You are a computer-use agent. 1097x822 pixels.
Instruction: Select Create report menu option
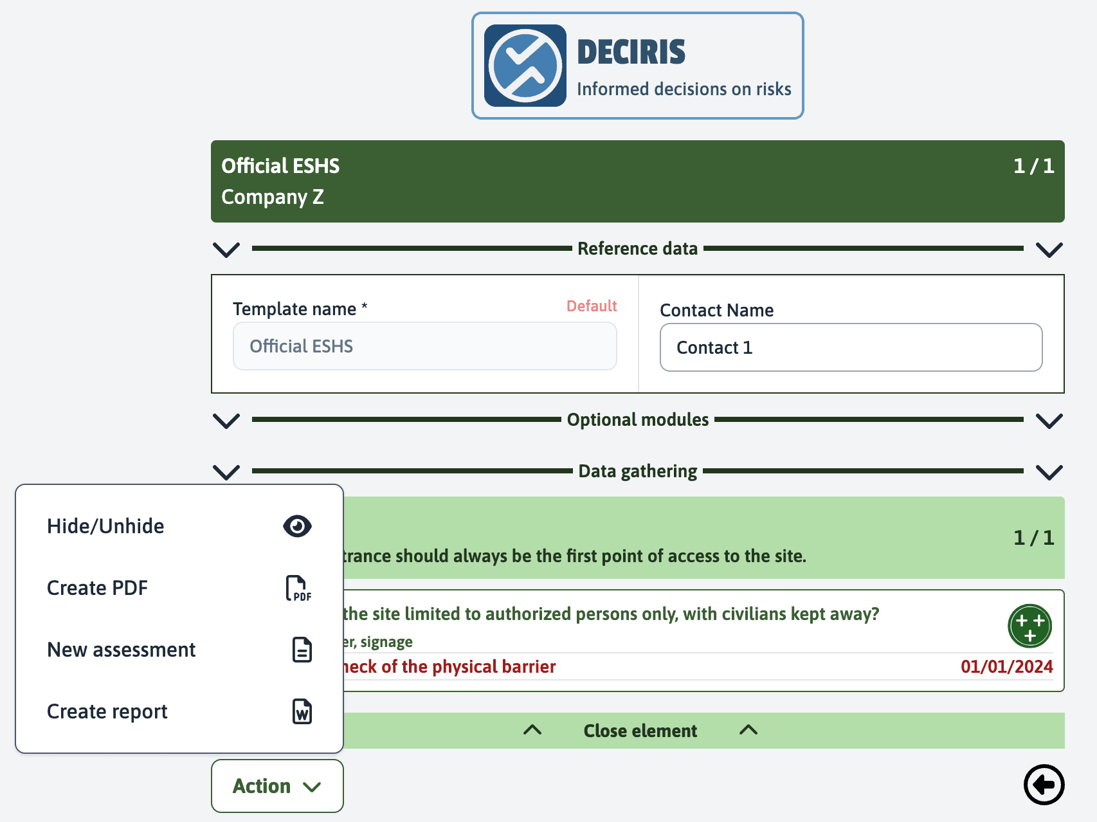[107, 711]
